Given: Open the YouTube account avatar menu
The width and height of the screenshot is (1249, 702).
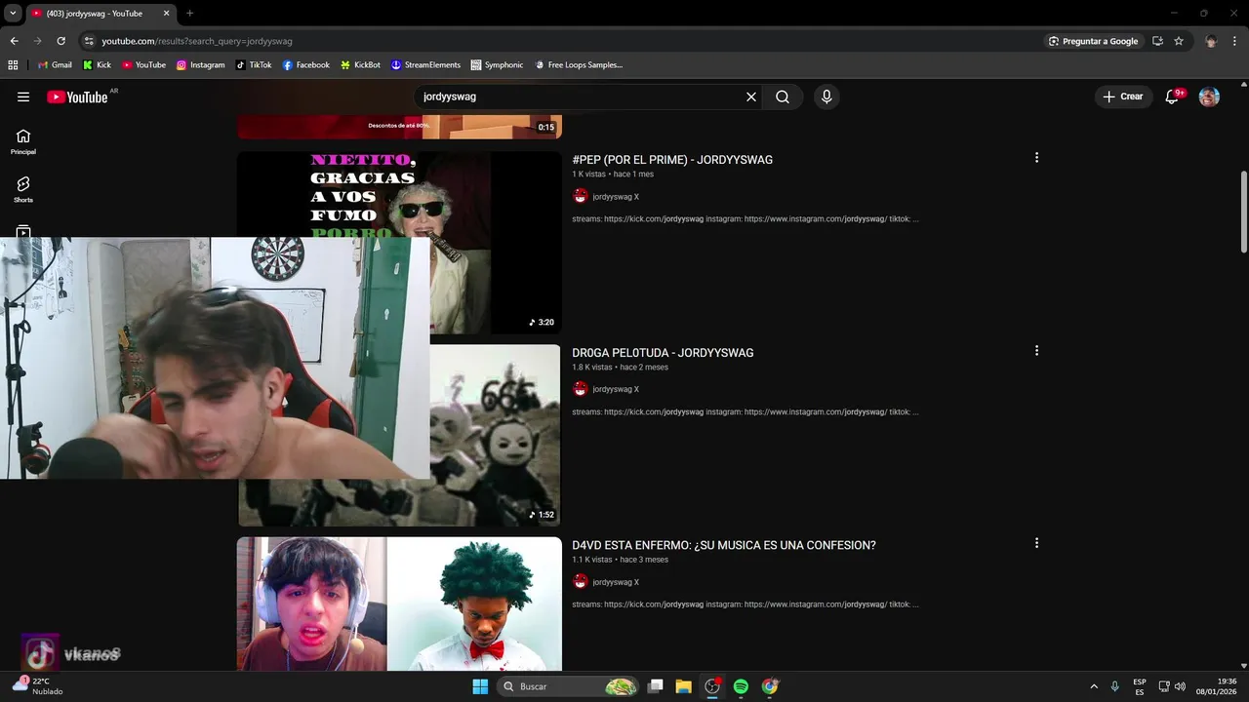Looking at the screenshot, I should pyautogui.click(x=1209, y=97).
